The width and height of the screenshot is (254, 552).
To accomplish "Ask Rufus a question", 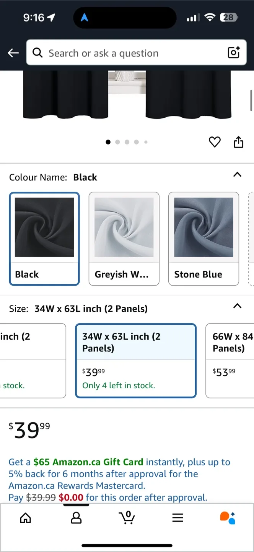I will tap(228, 517).
